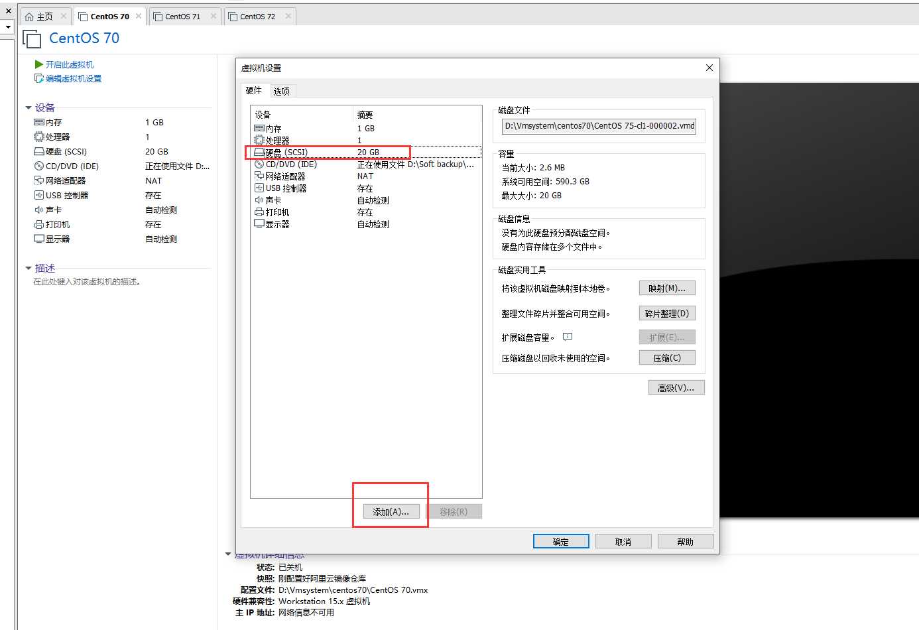Screen dimensions: 919x630
Task: Click the processor icon in dialog device list
Action: pos(259,140)
